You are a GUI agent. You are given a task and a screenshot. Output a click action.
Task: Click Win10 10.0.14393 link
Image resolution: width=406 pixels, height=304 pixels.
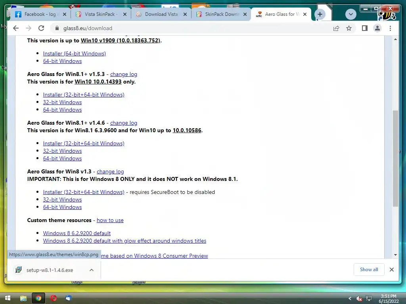[x=98, y=82]
